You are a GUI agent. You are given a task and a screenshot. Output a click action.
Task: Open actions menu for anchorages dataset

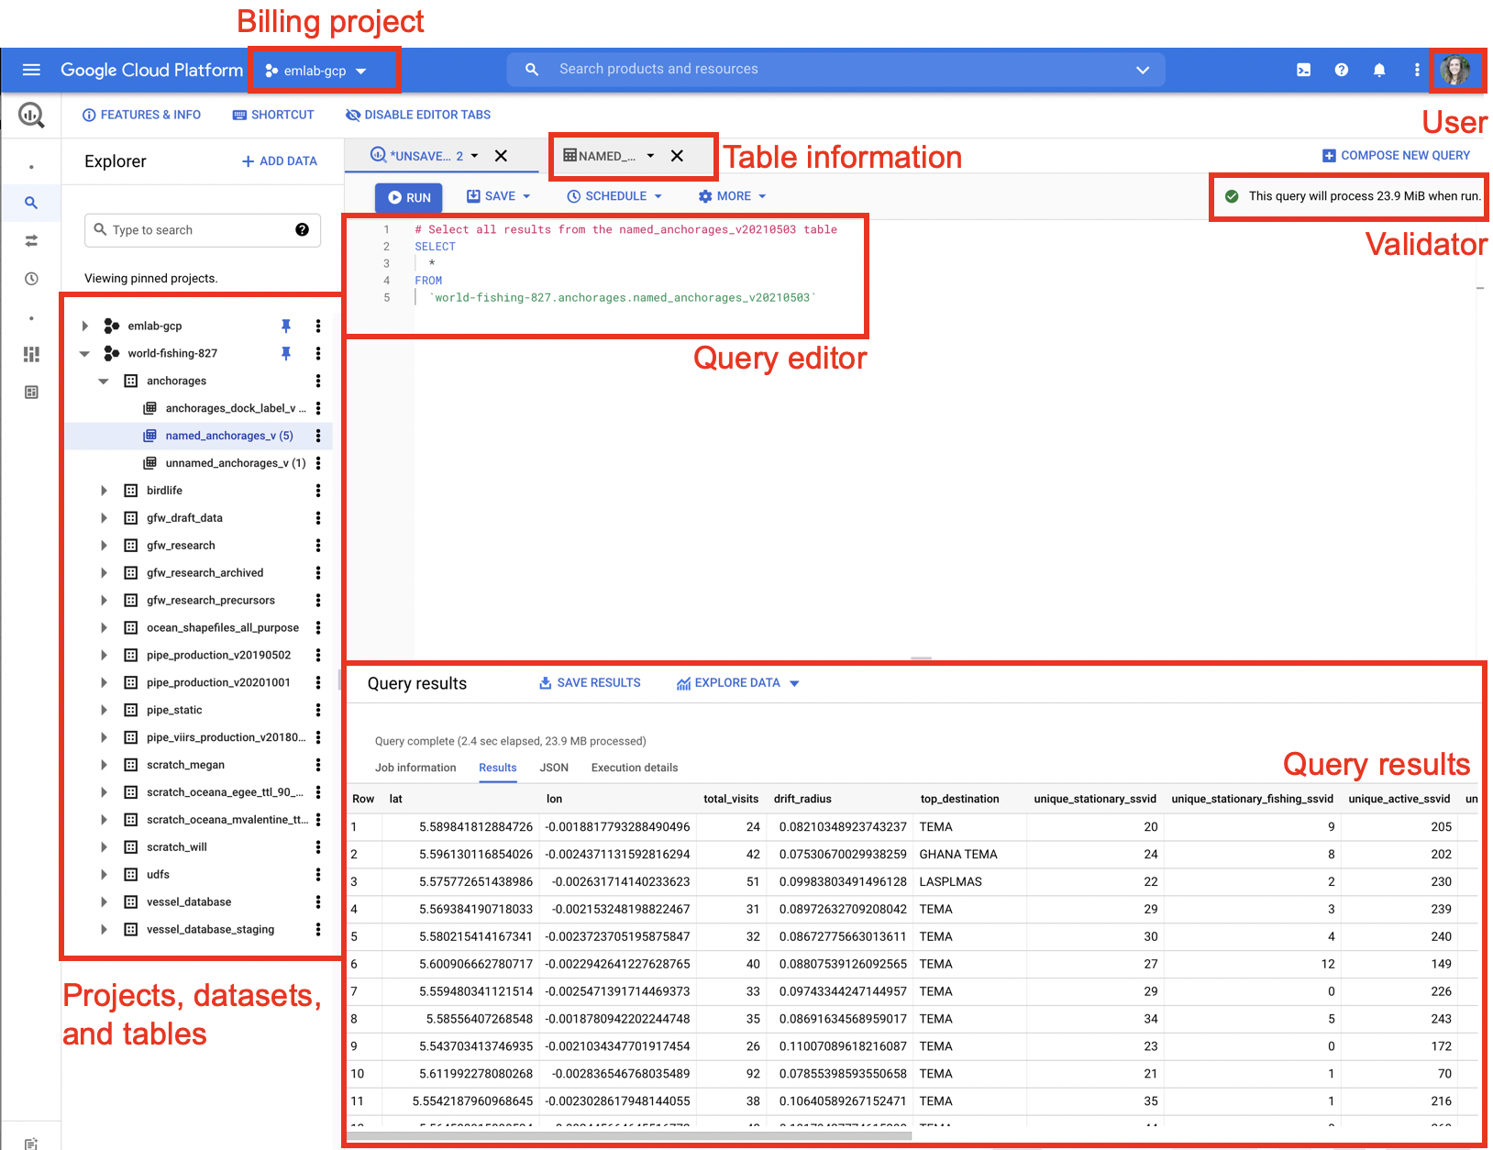click(x=318, y=381)
